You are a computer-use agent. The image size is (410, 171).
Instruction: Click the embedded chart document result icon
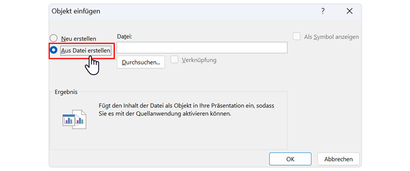tap(75, 119)
